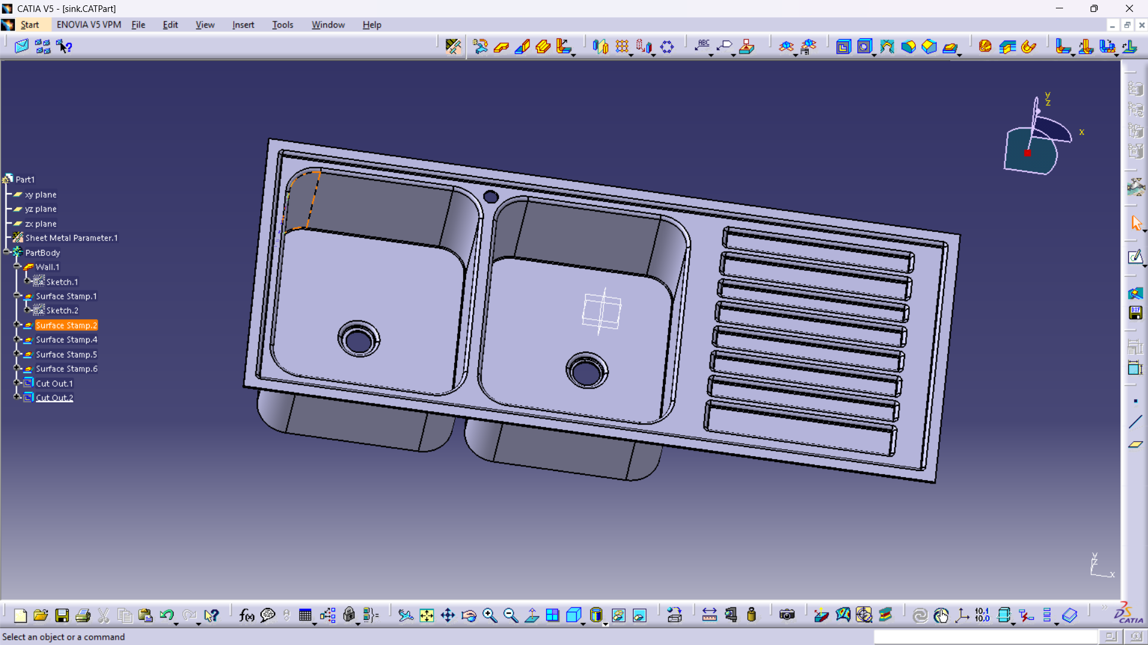The height and width of the screenshot is (645, 1148).
Task: Expand the Cut Out.1 tree node
Action: (x=17, y=383)
